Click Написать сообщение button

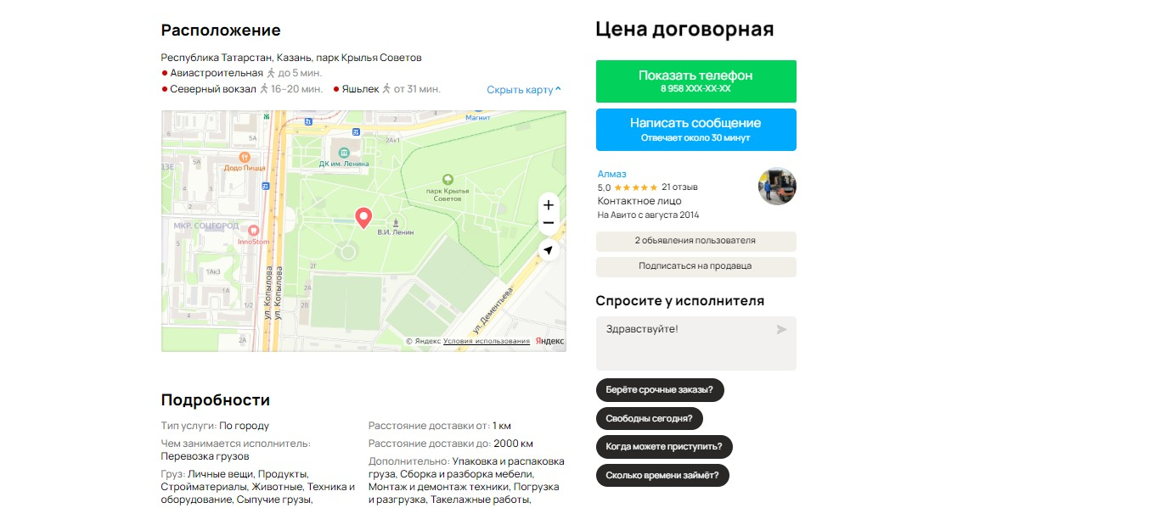click(x=696, y=130)
